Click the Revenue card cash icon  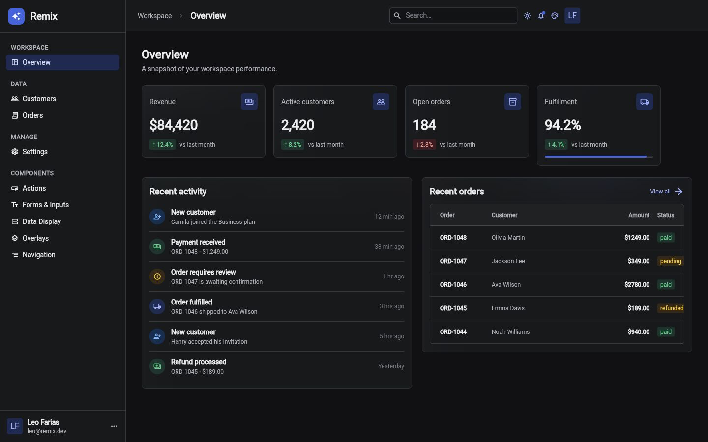coord(249,102)
